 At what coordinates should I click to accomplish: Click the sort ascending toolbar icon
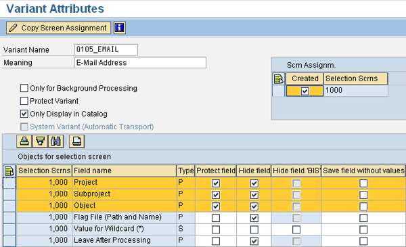coord(24,141)
